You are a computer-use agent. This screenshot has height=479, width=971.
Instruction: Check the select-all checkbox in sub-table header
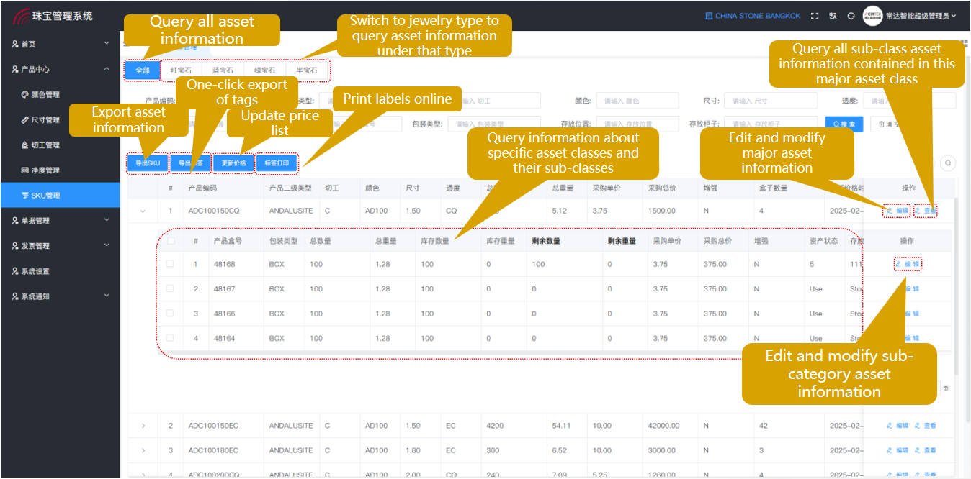[x=169, y=241]
